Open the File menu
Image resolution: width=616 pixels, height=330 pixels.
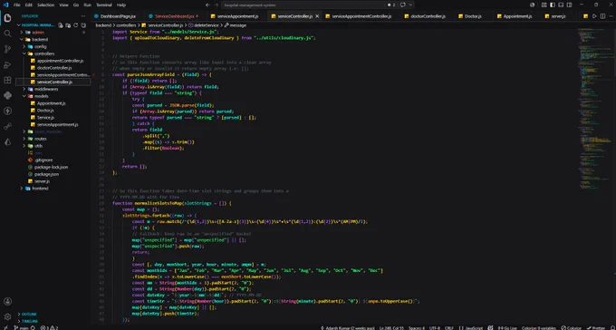tap(17, 5)
